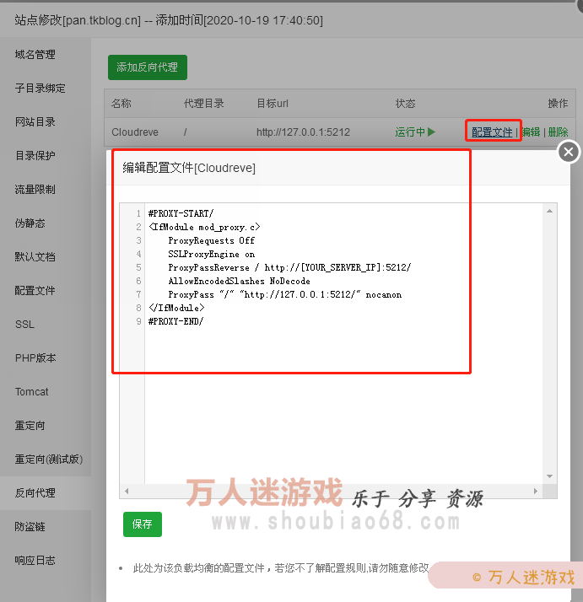Click editor line #PROXY-START/

pyautogui.click(x=181, y=213)
